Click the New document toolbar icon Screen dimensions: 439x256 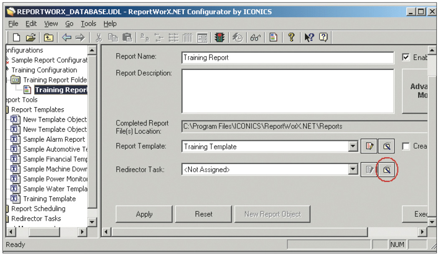pyautogui.click(x=16, y=37)
